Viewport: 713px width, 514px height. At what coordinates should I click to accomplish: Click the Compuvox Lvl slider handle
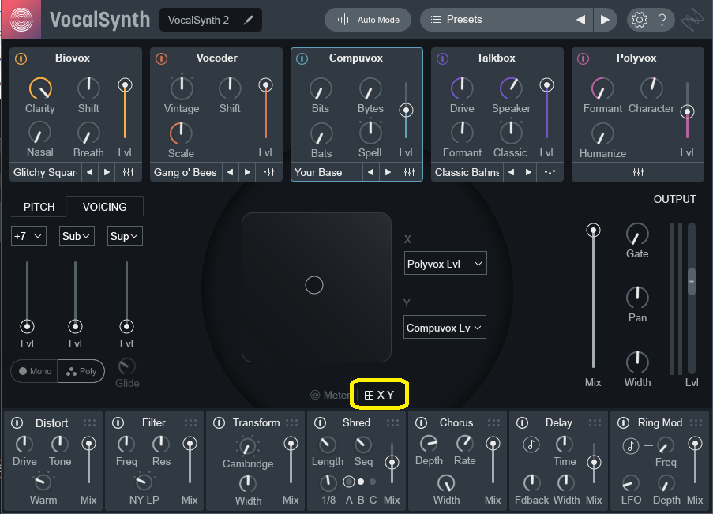(x=406, y=110)
